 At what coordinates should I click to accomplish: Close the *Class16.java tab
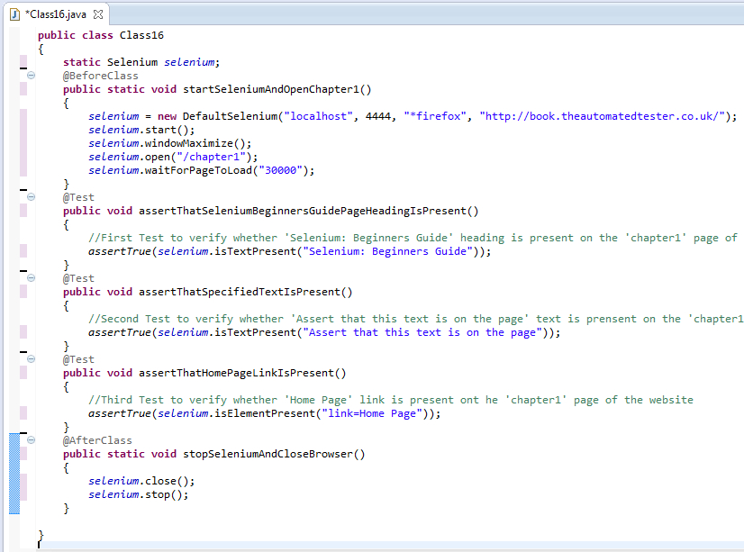pos(97,14)
